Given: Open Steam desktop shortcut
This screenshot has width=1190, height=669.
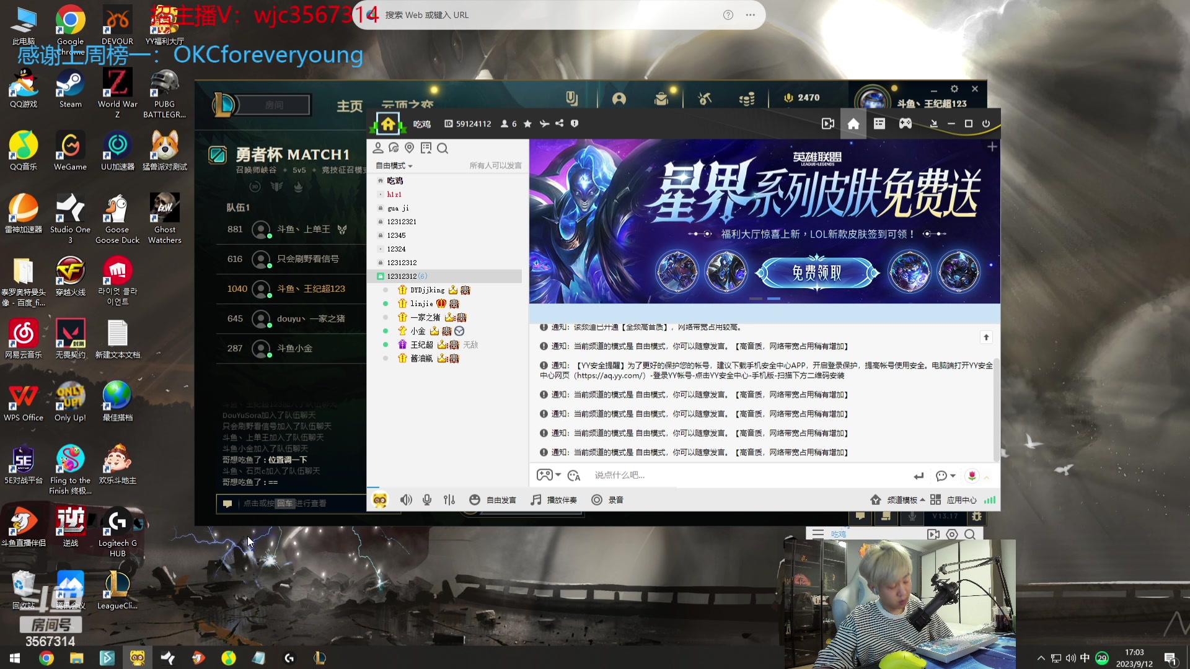Looking at the screenshot, I should tap(70, 89).
